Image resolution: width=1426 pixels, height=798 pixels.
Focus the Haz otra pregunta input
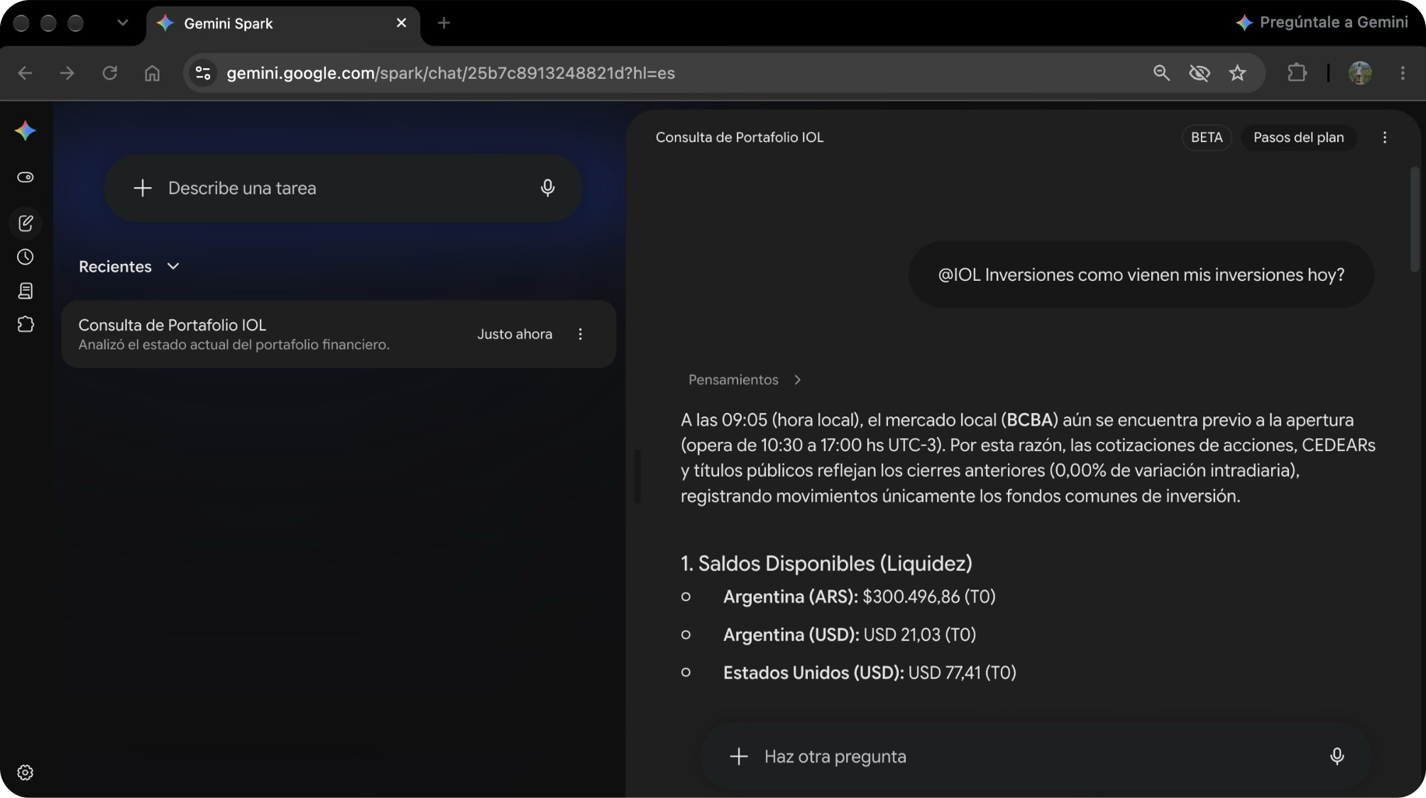tap(1035, 756)
